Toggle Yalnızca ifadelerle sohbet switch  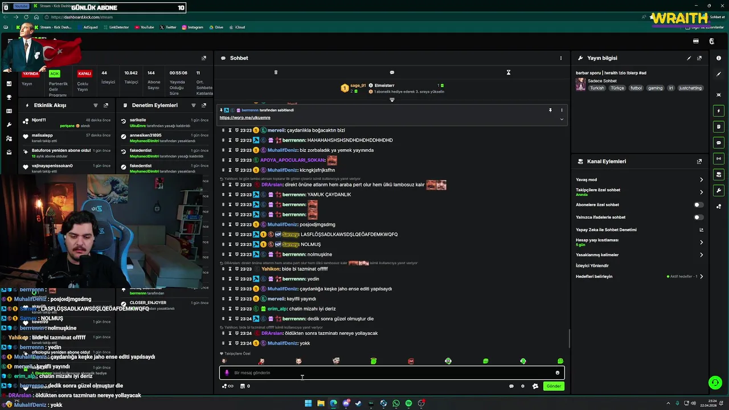698,217
